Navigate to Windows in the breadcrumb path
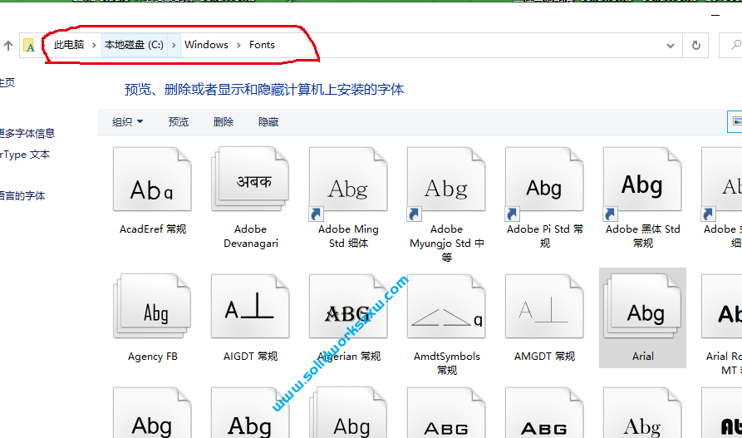The width and height of the screenshot is (742, 438). (x=206, y=45)
